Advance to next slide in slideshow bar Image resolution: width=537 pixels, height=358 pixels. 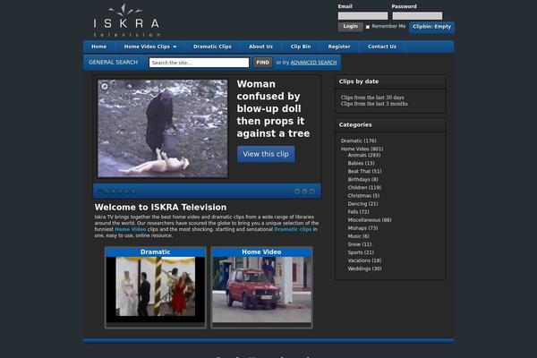pyautogui.click(x=312, y=192)
